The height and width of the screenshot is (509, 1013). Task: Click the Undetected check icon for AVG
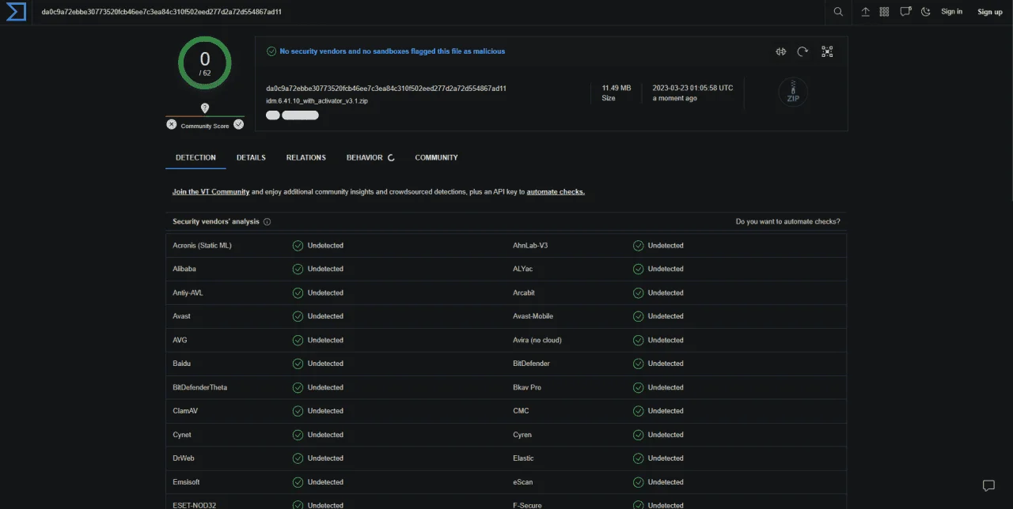pyautogui.click(x=298, y=341)
